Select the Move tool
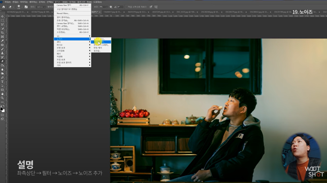 (2, 16)
